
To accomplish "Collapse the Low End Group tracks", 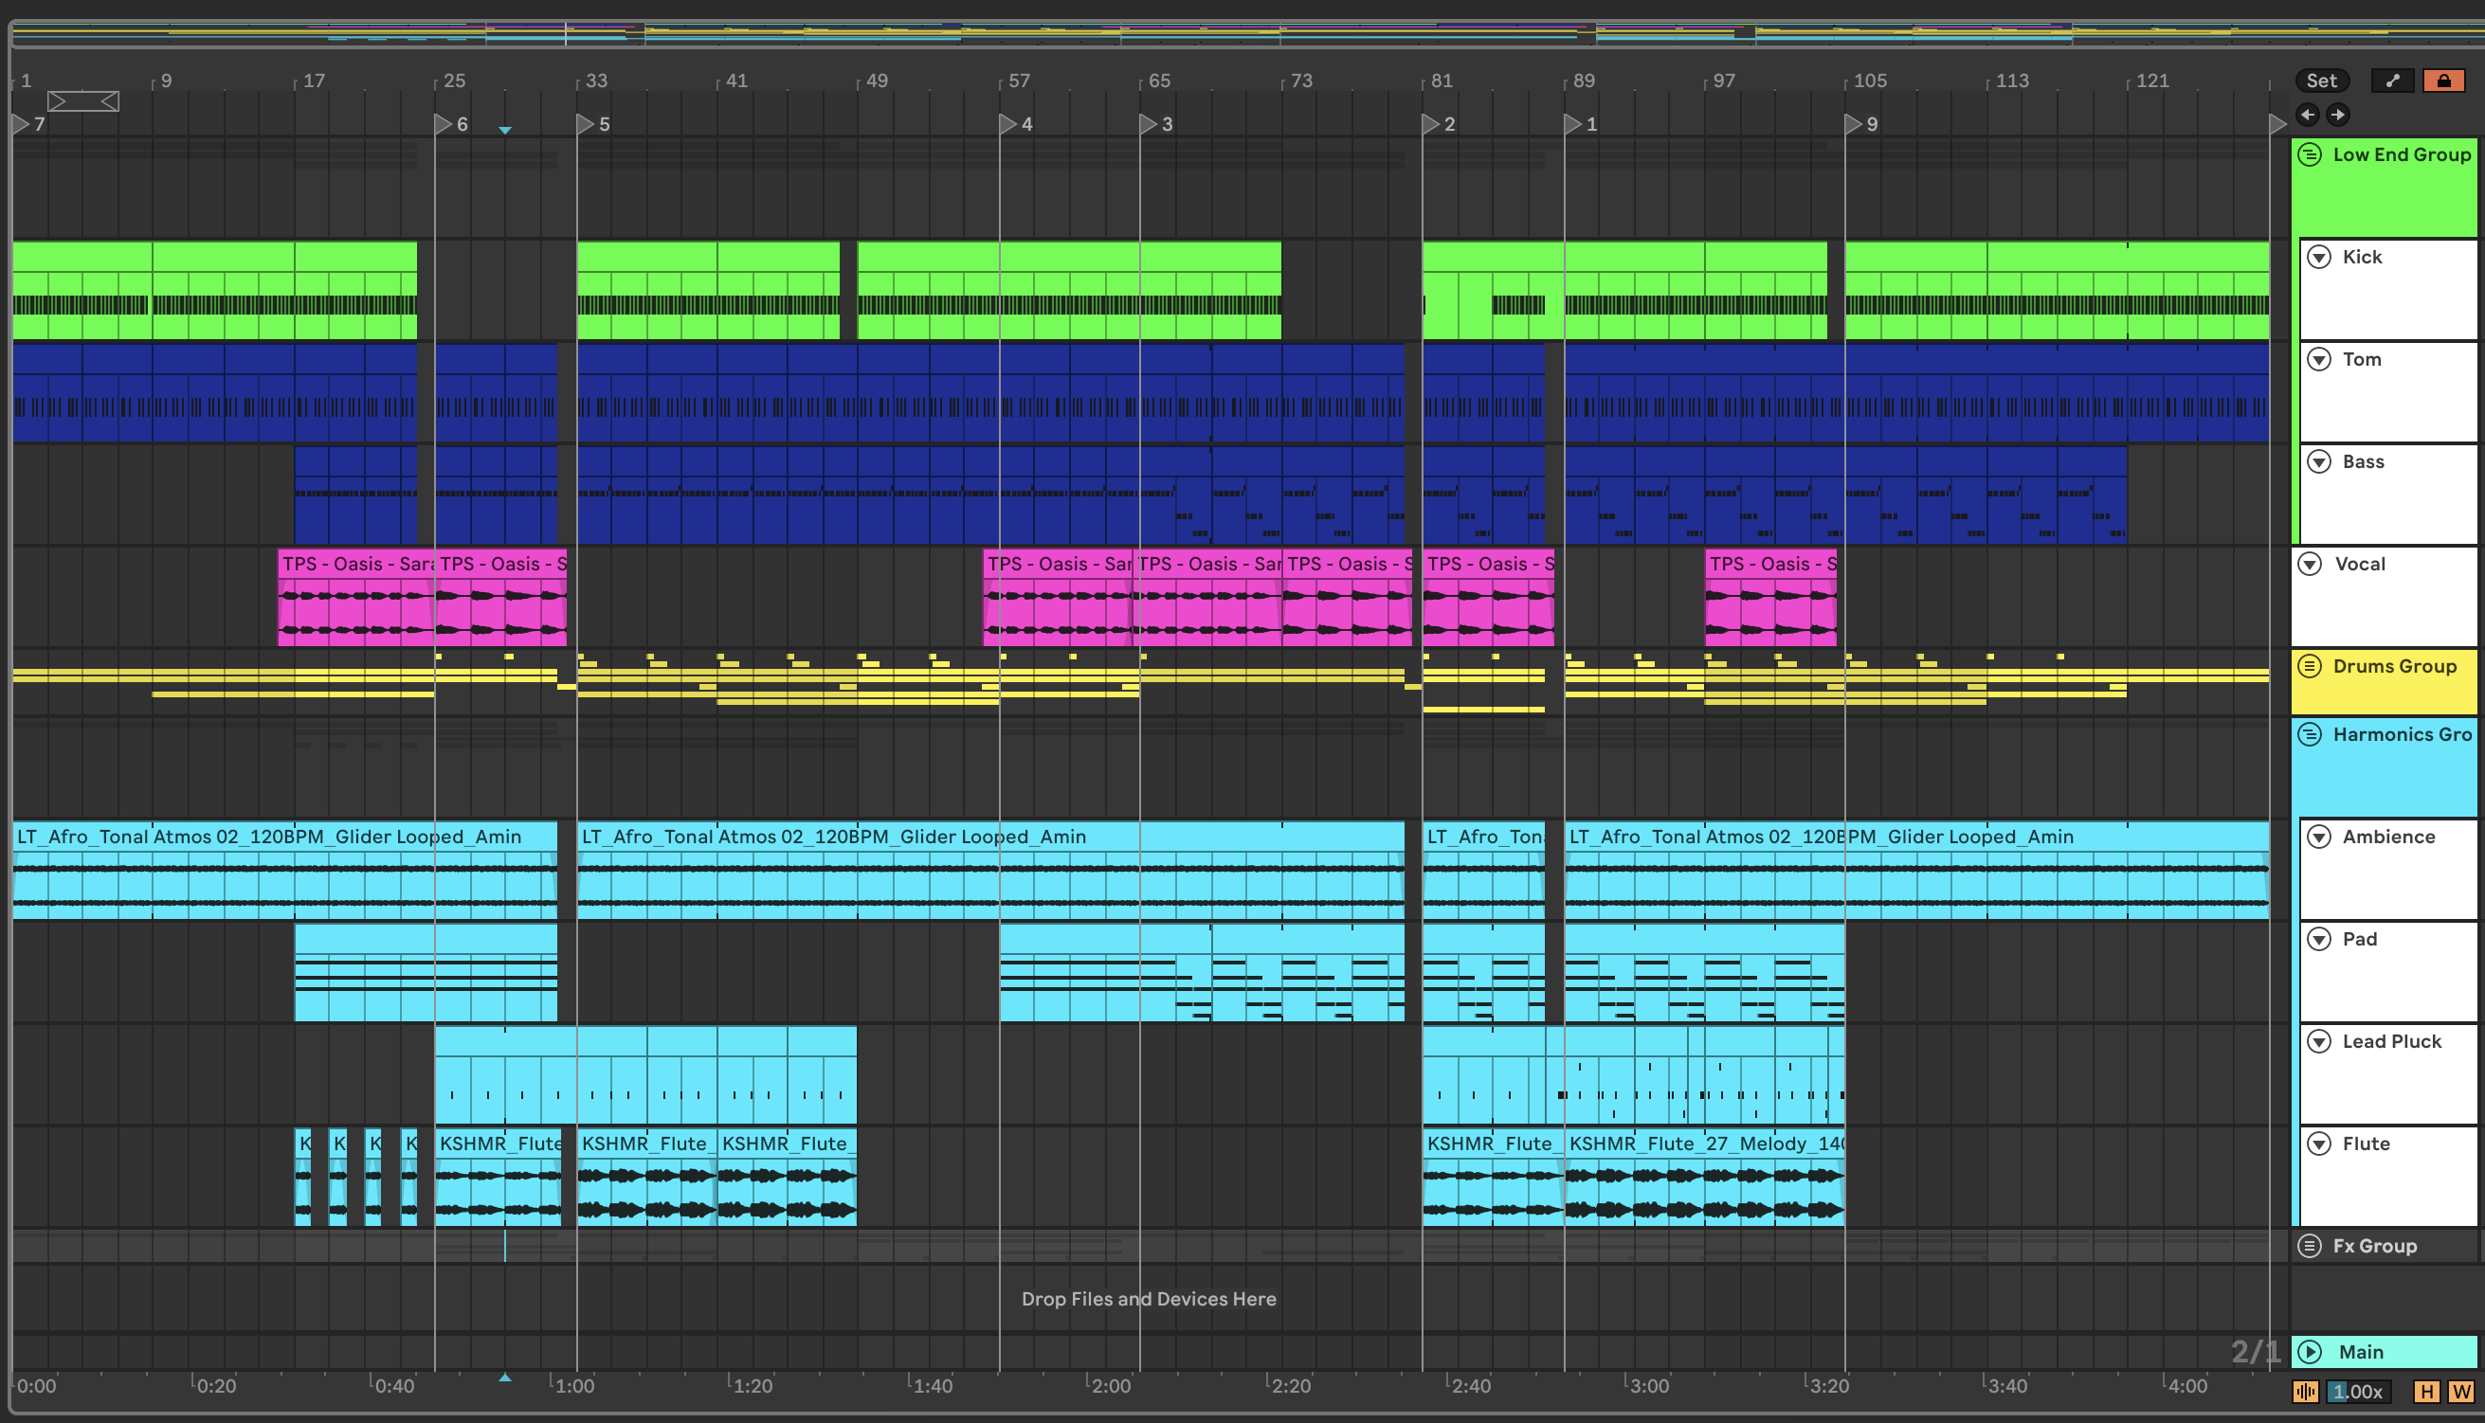I will [x=2309, y=154].
